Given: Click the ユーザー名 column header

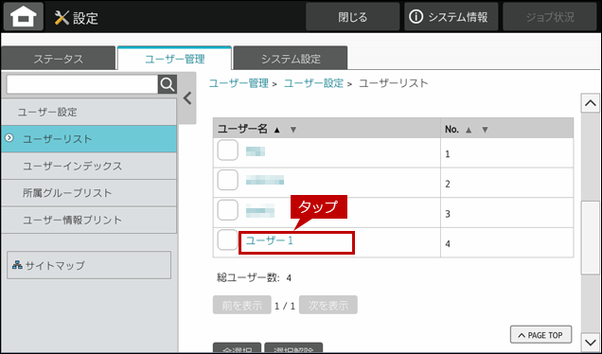Looking at the screenshot, I should pos(242,130).
